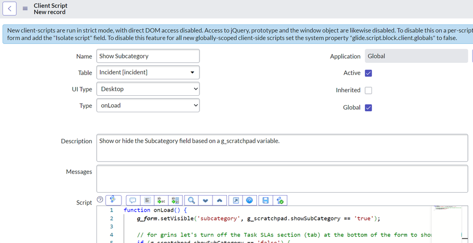Viewport: 473px width, 243px height.
Task: Uncheck the Active checkbox
Action: (368, 73)
